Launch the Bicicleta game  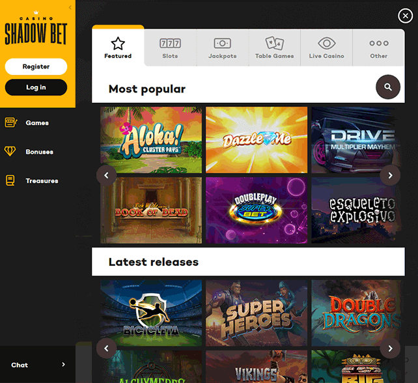[151, 313]
